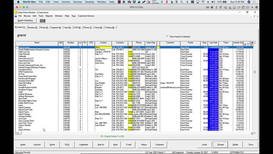
Task: Open the Wi-Fi status icon
Action: (x=203, y=2)
